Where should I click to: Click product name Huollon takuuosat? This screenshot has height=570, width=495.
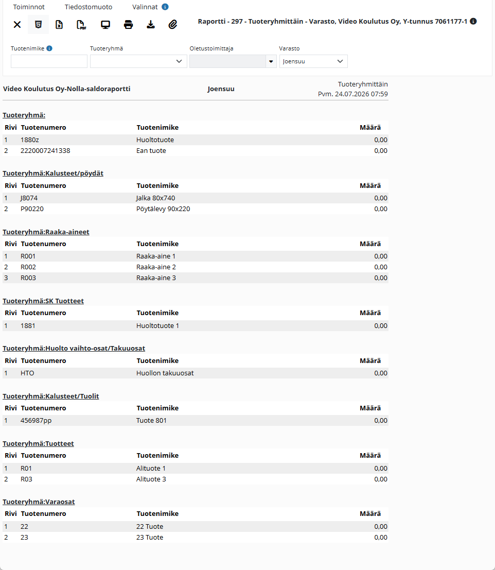pyautogui.click(x=165, y=373)
